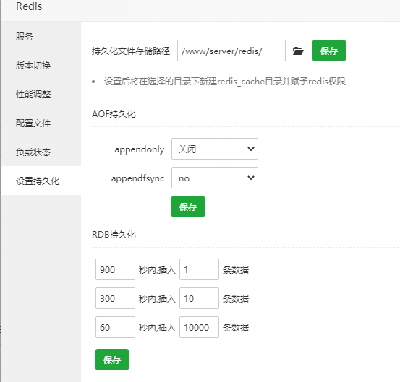The image size is (400, 382).
Task: Edit the 900 seconds field
Action: (115, 269)
